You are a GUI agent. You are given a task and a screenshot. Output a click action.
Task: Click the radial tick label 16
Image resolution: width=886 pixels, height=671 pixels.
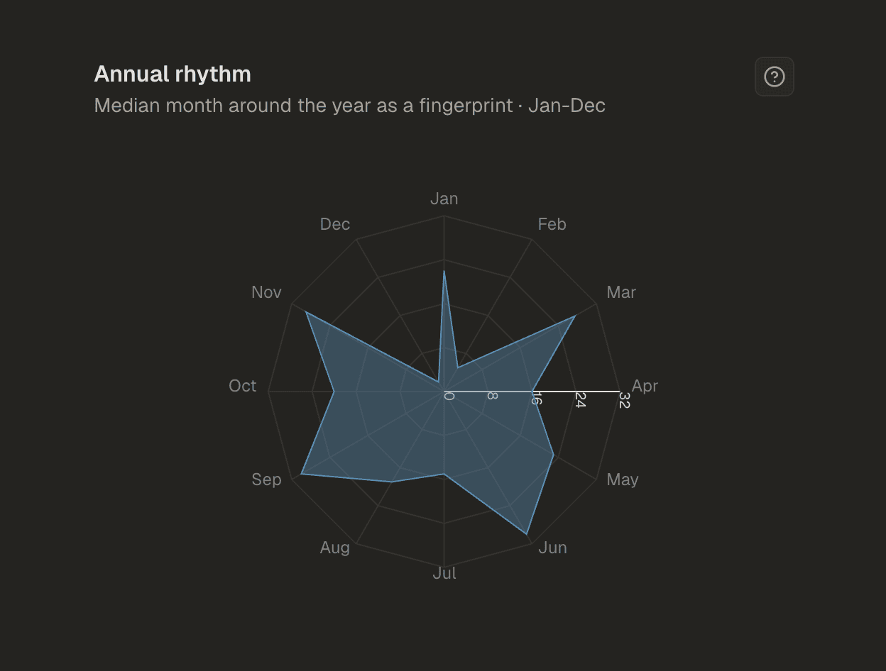click(536, 401)
